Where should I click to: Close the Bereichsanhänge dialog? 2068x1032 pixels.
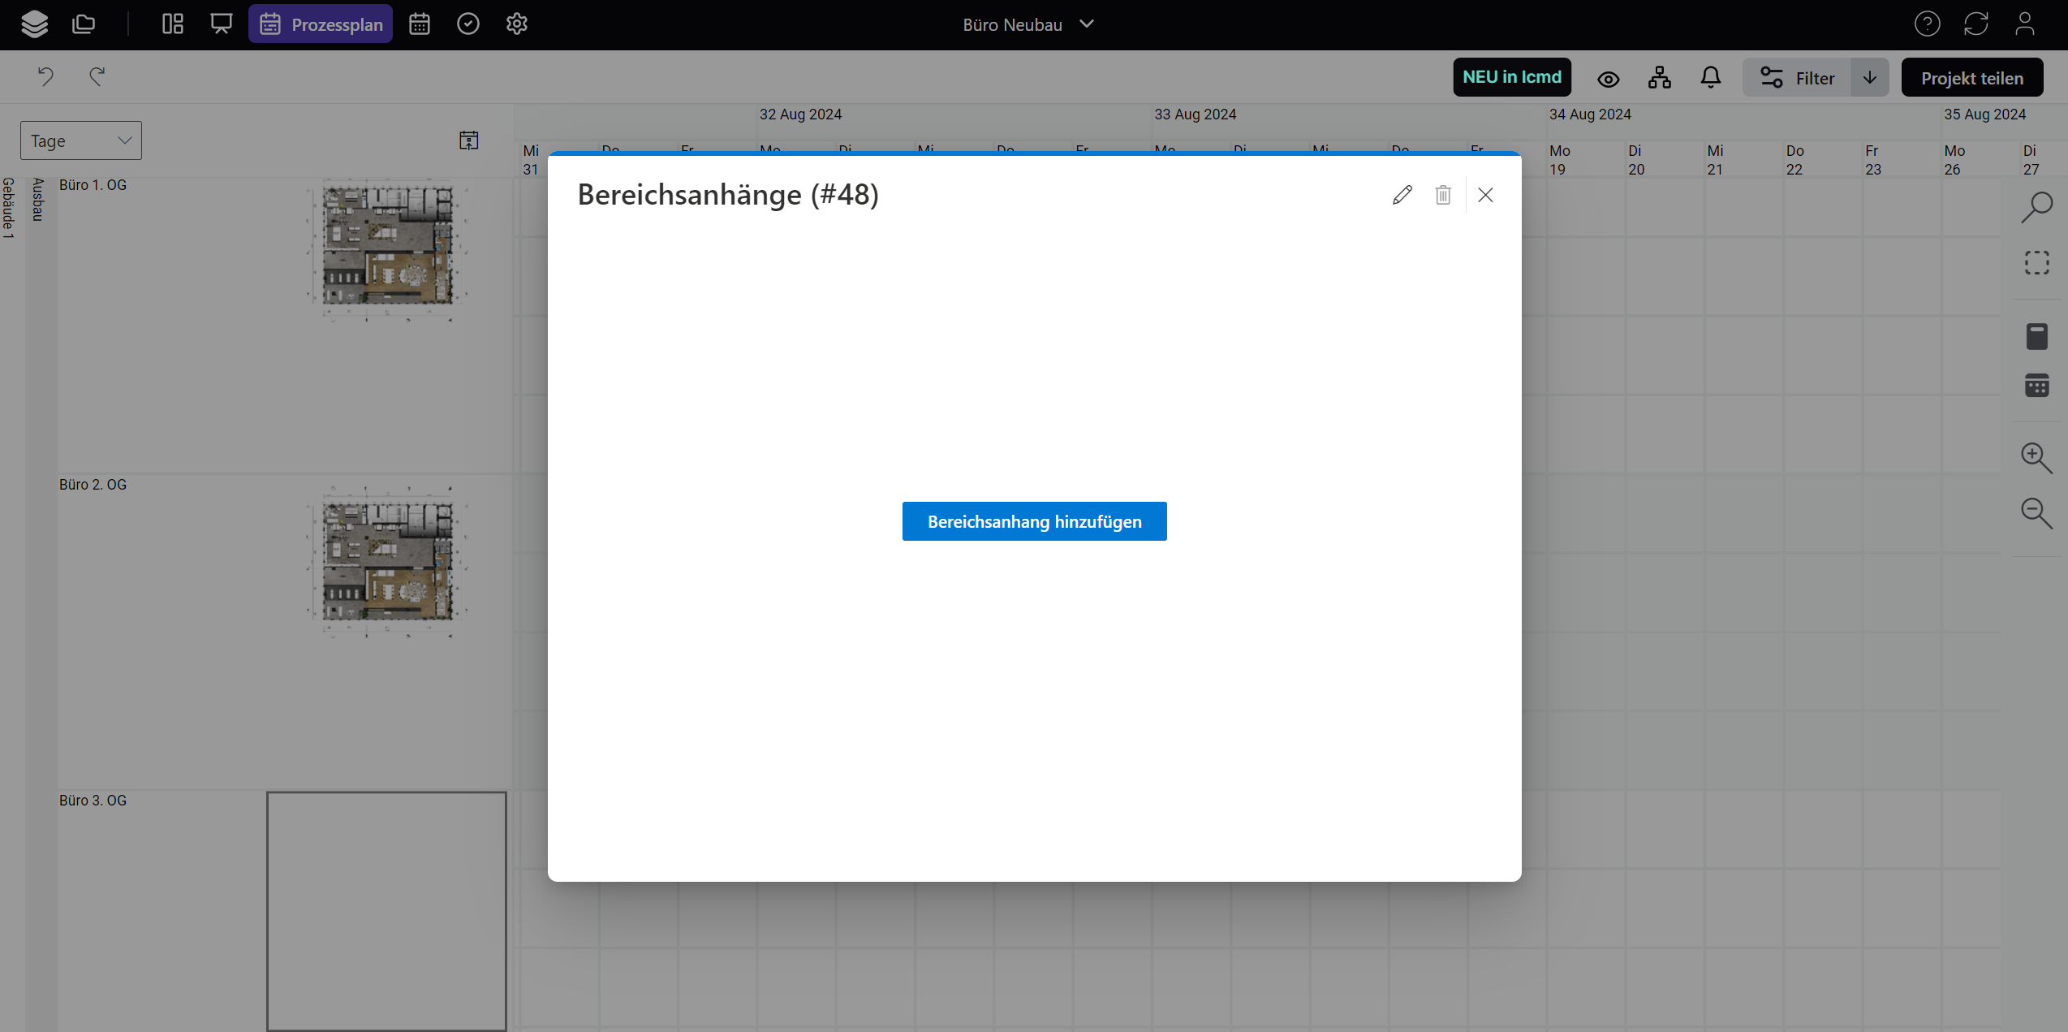[x=1485, y=195]
